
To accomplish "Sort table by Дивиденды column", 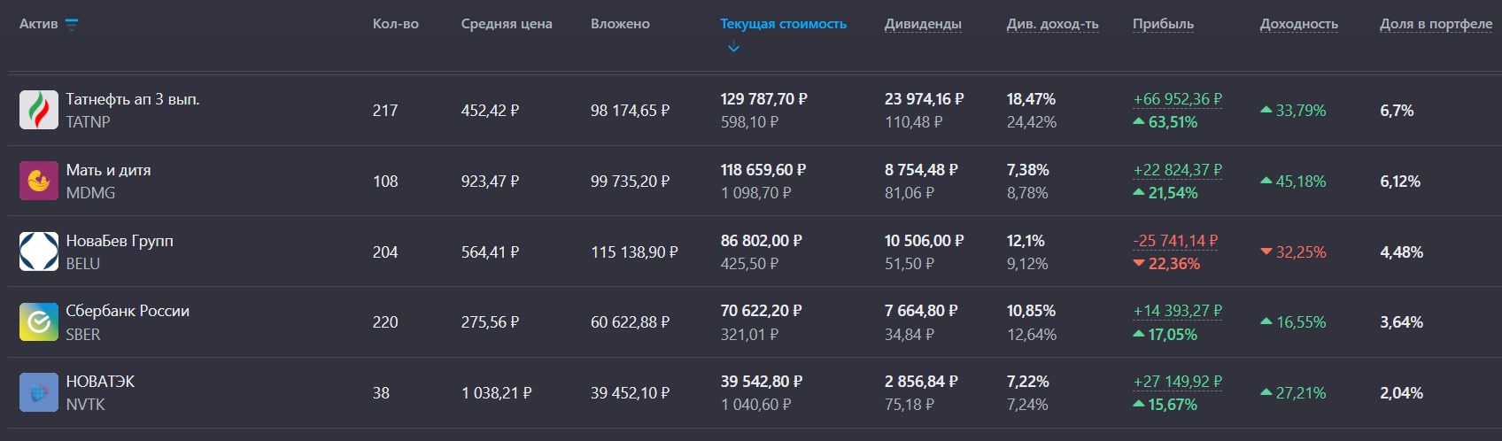I will pyautogui.click(x=923, y=24).
